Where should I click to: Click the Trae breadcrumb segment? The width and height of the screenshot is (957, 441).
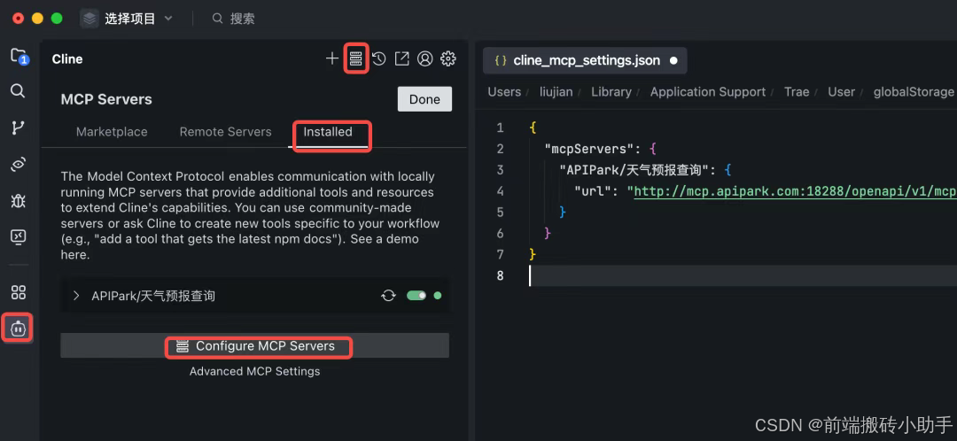pos(797,92)
